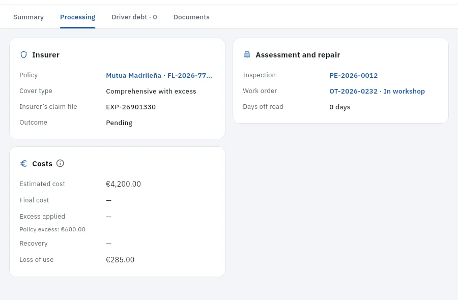This screenshot has height=300, width=458.
Task: Click the 'Outcome' label
Action: click(33, 123)
